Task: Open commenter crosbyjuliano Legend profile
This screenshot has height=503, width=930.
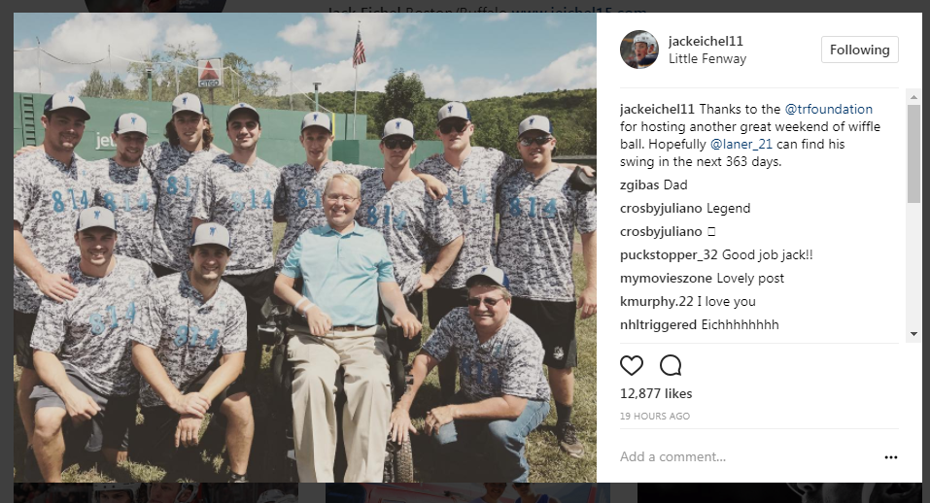Action: [x=661, y=209]
